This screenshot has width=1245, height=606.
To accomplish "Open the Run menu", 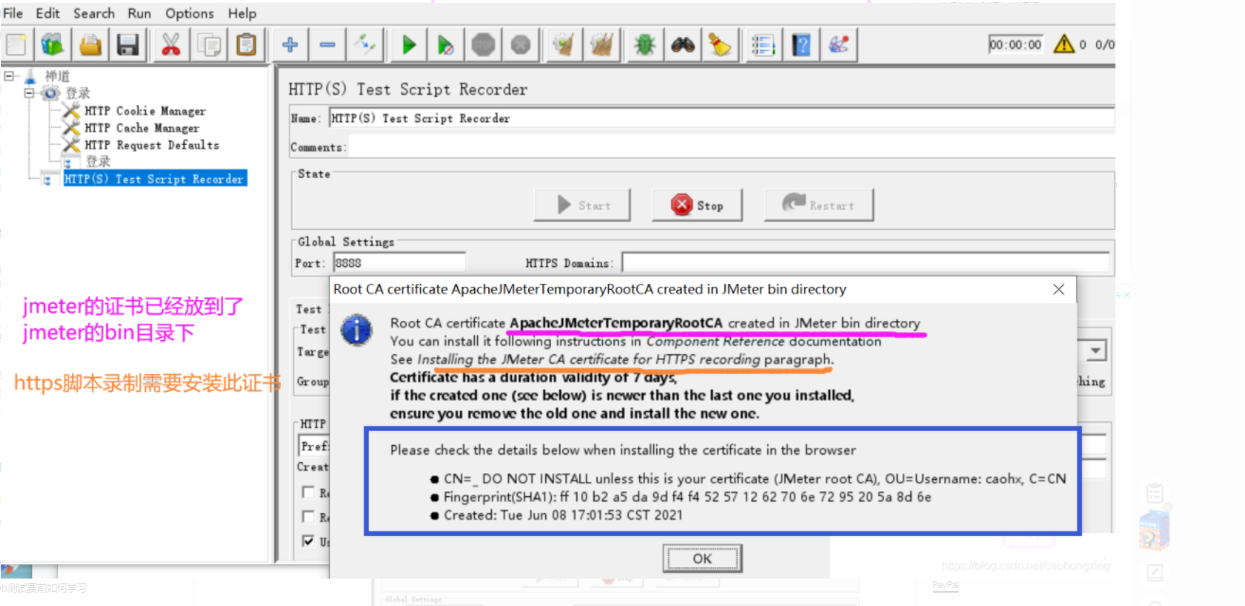I will (x=139, y=13).
